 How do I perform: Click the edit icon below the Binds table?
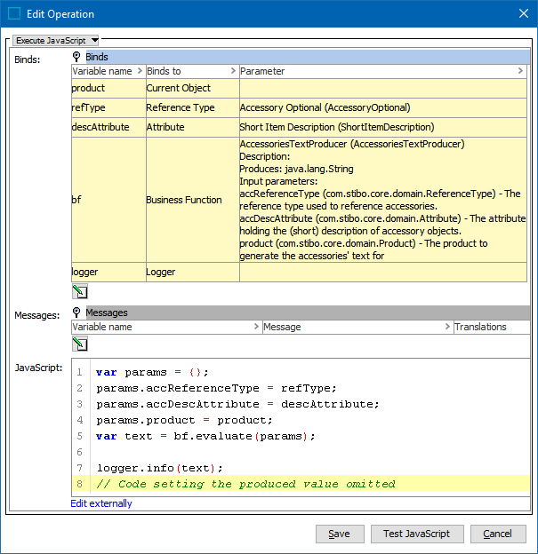point(79,291)
